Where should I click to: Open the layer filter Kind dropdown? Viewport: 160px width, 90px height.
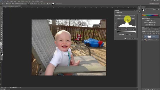click(x=144, y=29)
